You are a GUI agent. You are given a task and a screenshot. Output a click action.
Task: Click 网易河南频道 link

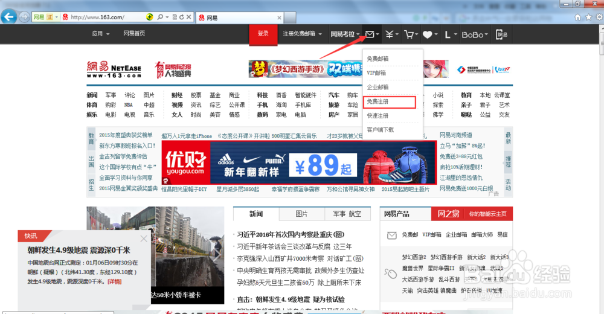click(455, 135)
